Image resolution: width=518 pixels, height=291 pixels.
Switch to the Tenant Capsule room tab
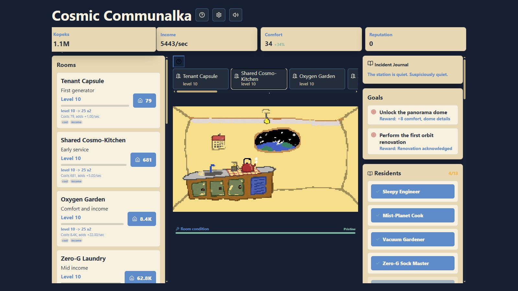coord(201,79)
